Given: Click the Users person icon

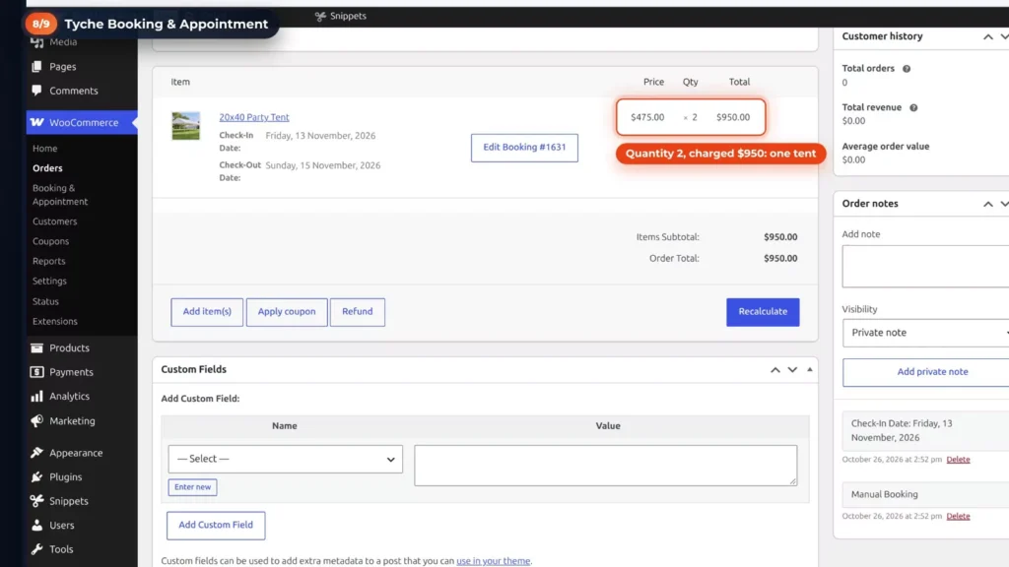Looking at the screenshot, I should tap(36, 526).
